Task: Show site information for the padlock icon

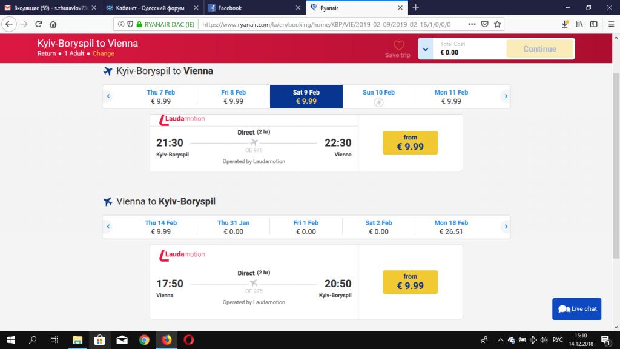Action: point(139,24)
